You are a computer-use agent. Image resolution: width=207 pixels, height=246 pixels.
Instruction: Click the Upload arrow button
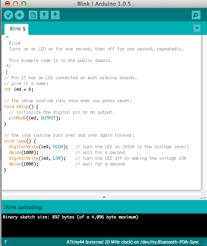[x=19, y=15]
